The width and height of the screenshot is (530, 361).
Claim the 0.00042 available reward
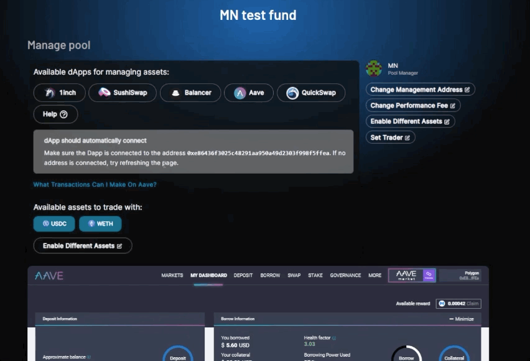click(x=473, y=304)
